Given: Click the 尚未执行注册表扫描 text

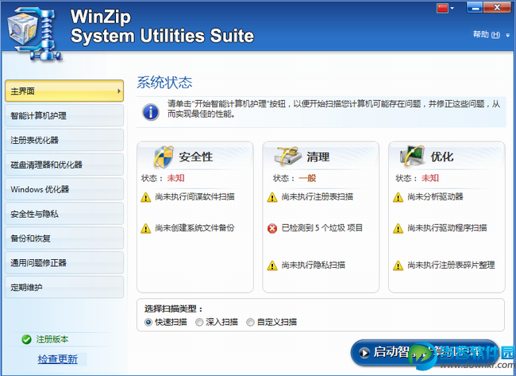Looking at the screenshot, I should tap(318, 197).
